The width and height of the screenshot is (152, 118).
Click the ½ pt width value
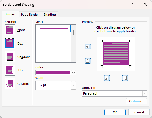tap(43, 85)
